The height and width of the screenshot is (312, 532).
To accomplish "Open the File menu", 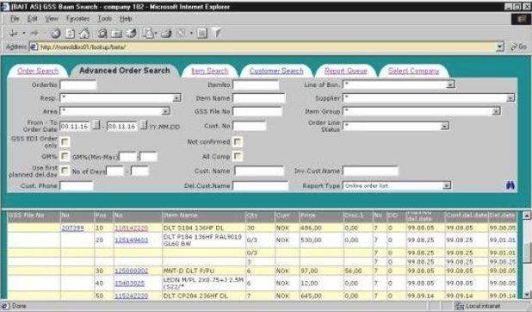I will [x=15, y=19].
